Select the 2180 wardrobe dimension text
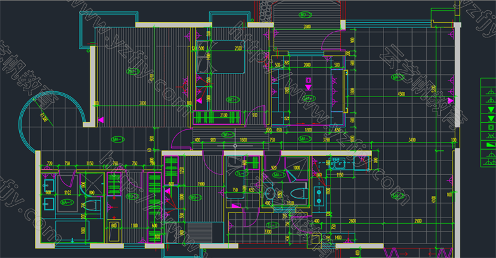This screenshot has width=496, height=258. (x=224, y=115)
